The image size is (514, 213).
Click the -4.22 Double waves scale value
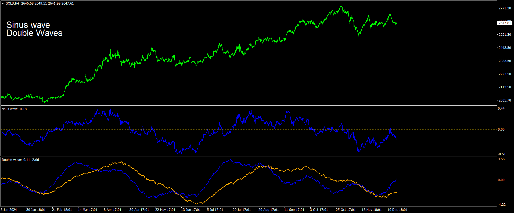coord(502,205)
